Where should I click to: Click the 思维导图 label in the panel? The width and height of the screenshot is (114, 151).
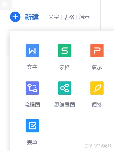64,105
